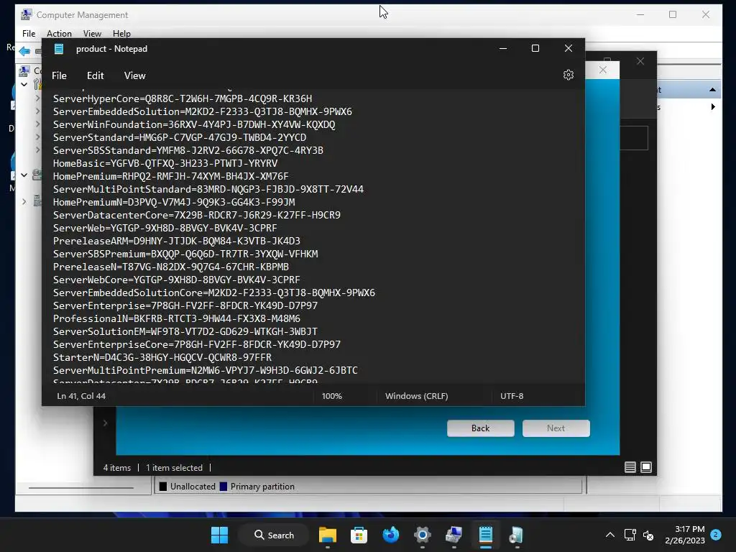Open Computer Management View menu
The image size is (736, 552).
click(92, 34)
